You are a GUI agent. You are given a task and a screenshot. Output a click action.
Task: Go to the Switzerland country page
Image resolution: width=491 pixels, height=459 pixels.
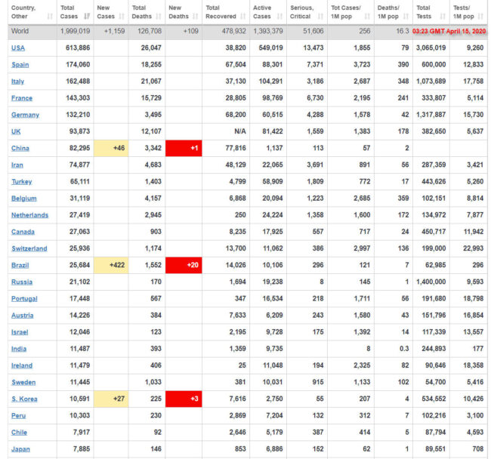tap(29, 248)
